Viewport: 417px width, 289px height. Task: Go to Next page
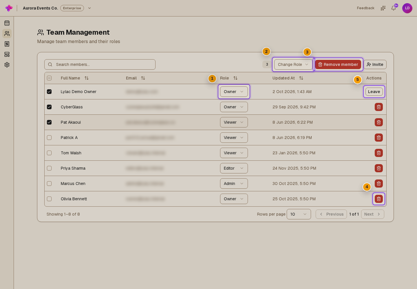tap(373, 214)
